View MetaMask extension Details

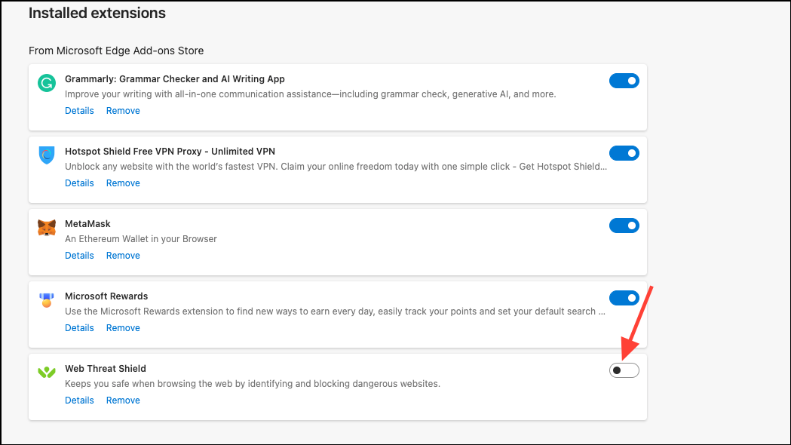pyautogui.click(x=79, y=256)
